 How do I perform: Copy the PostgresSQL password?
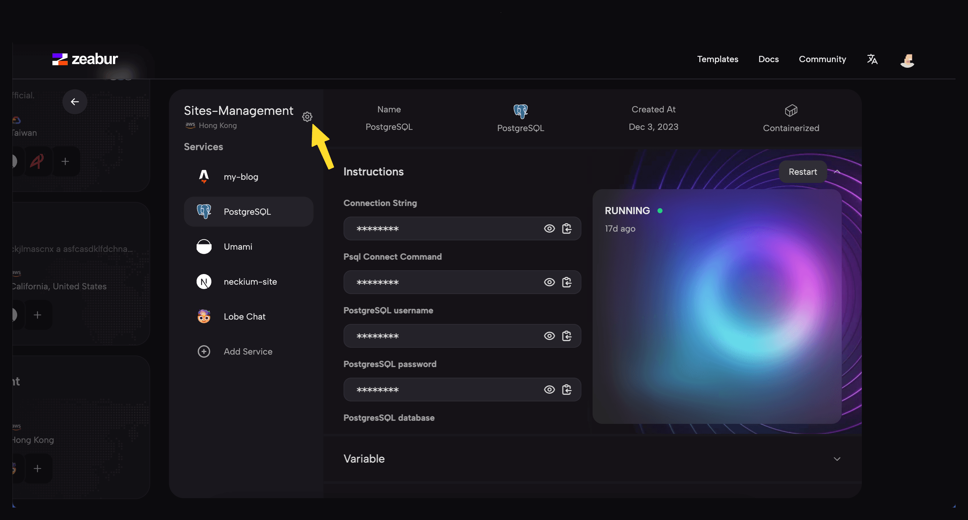coord(567,390)
